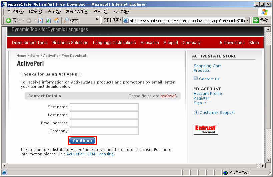Open Forward button history dropdown arrow
The height and width of the screenshot is (177, 273).
[x=35, y=20]
